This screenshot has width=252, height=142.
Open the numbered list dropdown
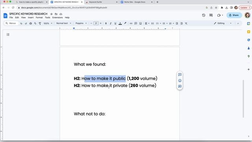(171, 24)
